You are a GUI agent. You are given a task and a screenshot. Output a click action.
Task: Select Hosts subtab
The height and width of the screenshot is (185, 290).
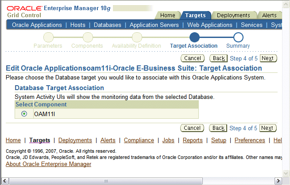tap(77, 25)
